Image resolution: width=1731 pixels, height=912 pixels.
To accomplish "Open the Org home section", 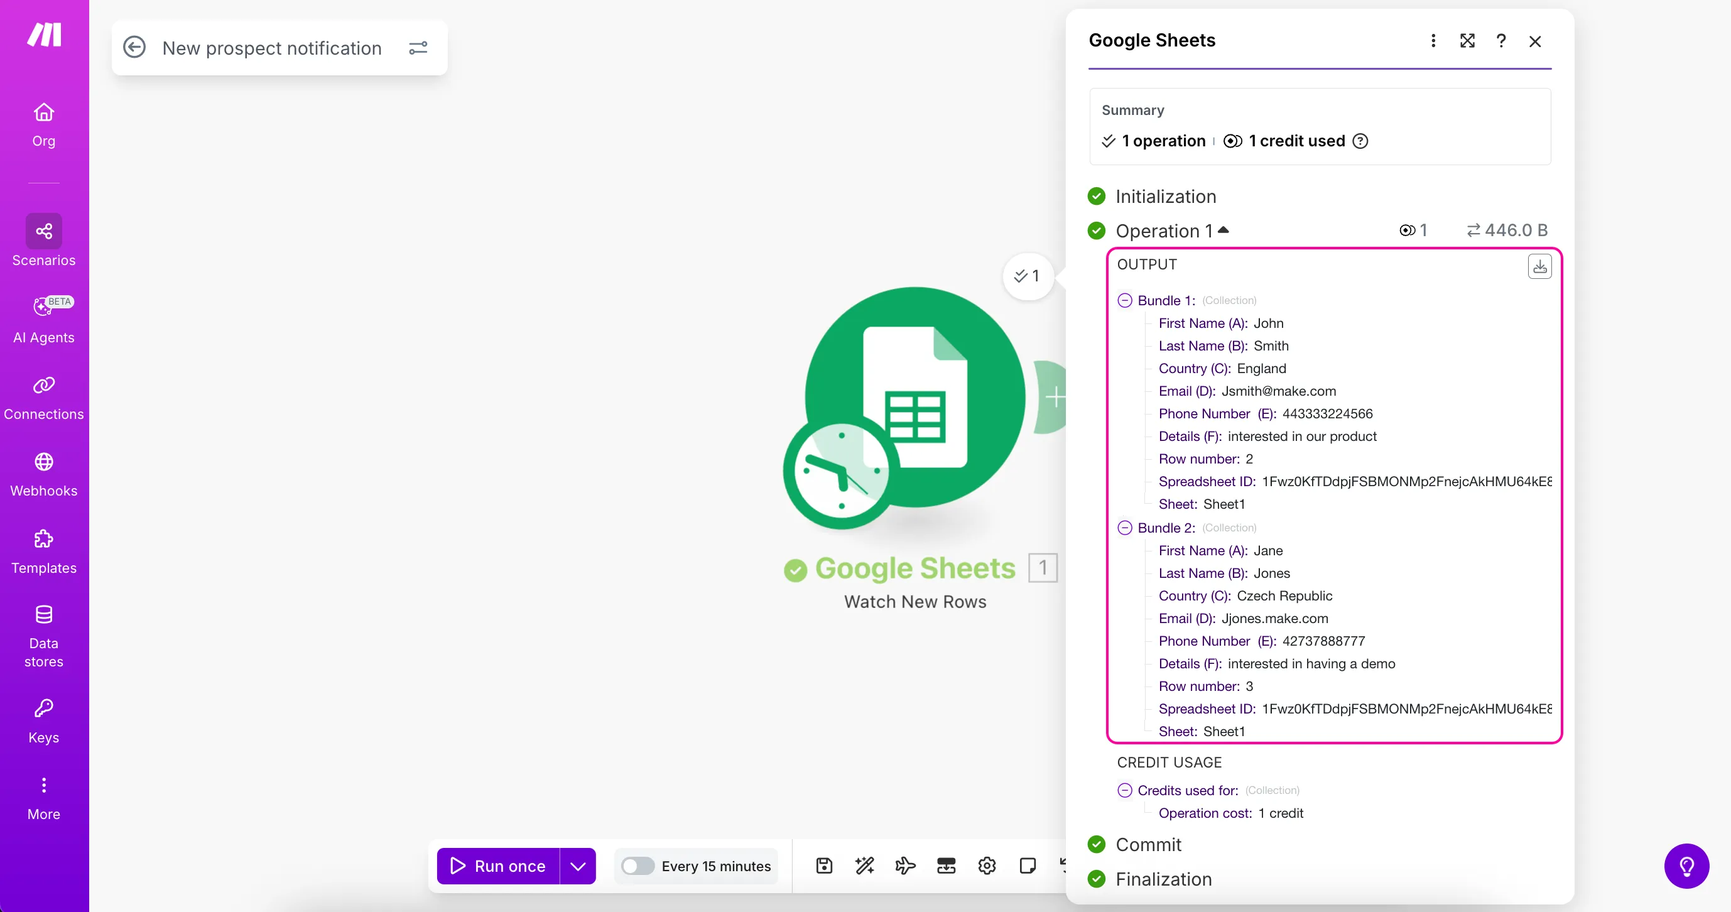I will point(44,125).
